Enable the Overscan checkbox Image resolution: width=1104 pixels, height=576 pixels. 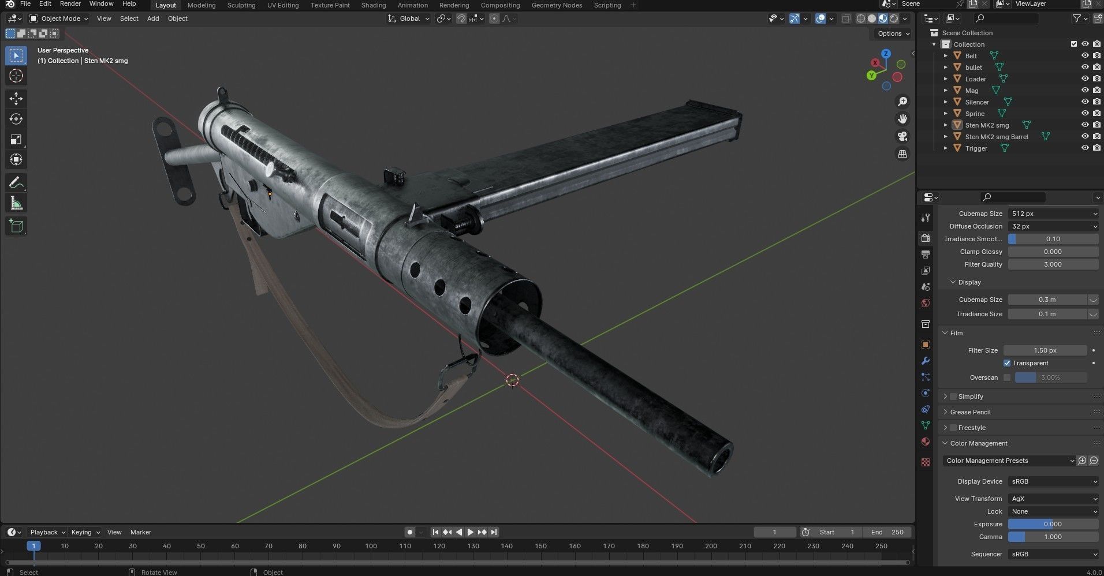click(1007, 377)
